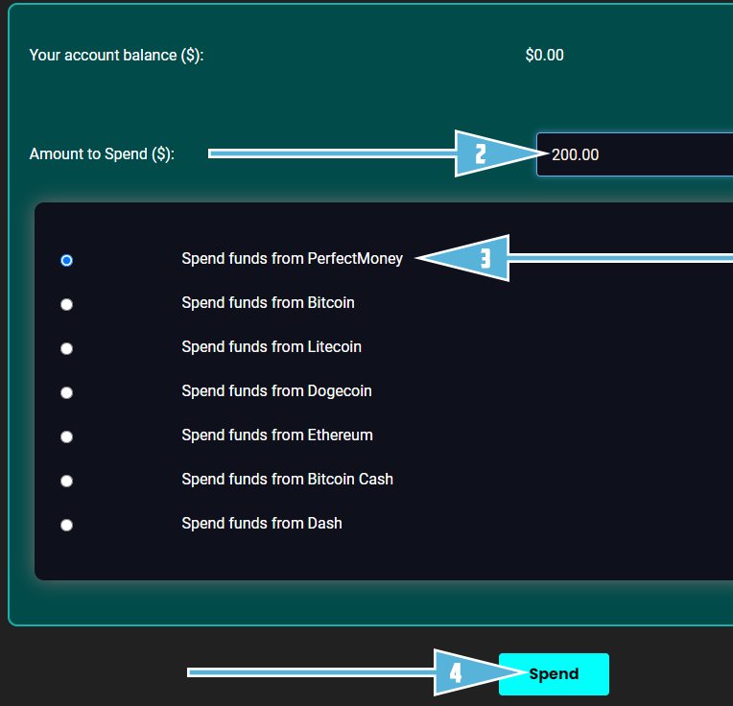Click 'Spend funds from Litecoin' label
Viewport: 733px width, 706px height.
point(272,346)
